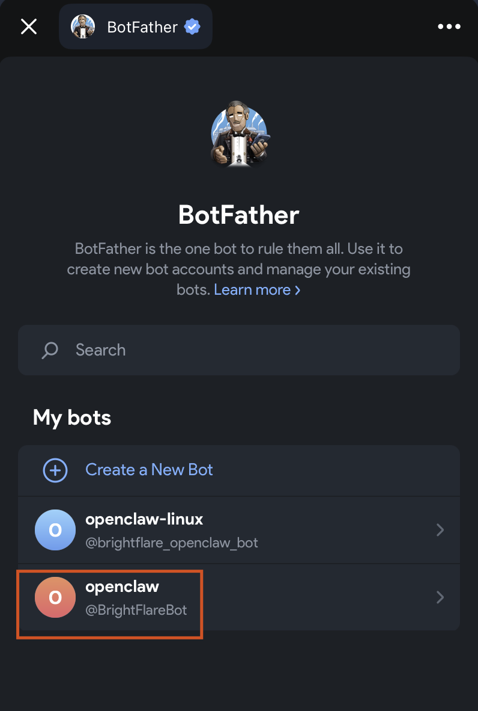Close the BotFather mini app panel
The width and height of the screenshot is (478, 711).
point(29,26)
